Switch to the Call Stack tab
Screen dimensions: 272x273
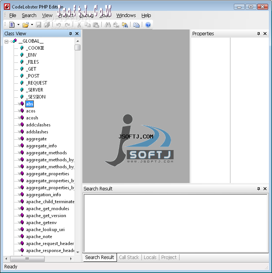129,257
